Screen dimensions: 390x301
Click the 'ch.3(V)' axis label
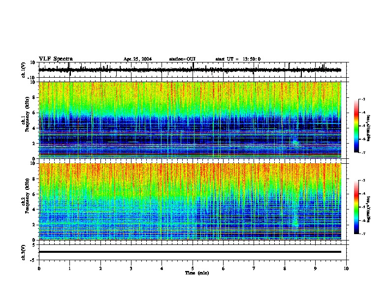point(24,252)
